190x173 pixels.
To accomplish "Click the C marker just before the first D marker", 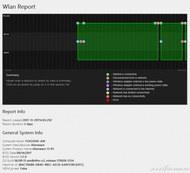I will [x=155, y=23].
